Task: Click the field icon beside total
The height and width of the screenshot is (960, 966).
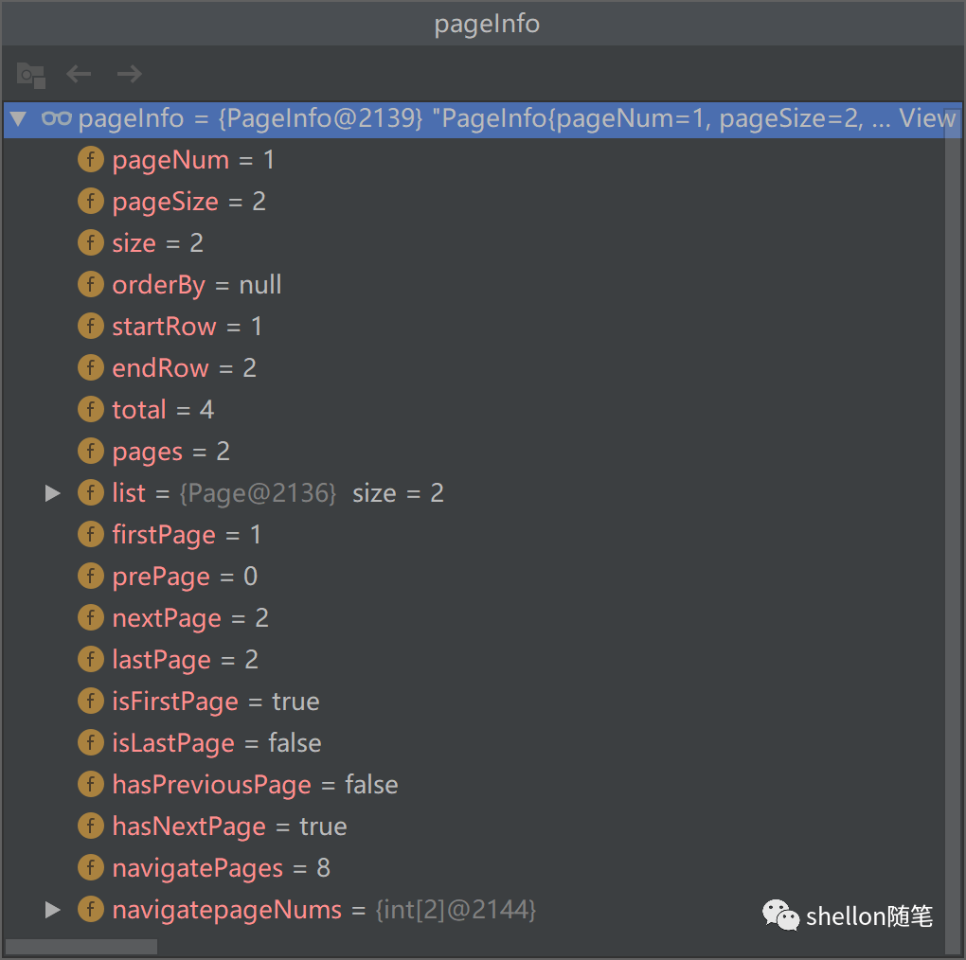Action: [x=90, y=410]
